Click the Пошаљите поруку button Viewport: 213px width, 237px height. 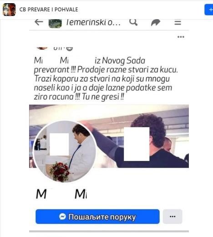[x=97, y=216]
